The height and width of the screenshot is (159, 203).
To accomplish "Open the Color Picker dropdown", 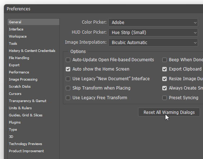I will click(x=153, y=23).
